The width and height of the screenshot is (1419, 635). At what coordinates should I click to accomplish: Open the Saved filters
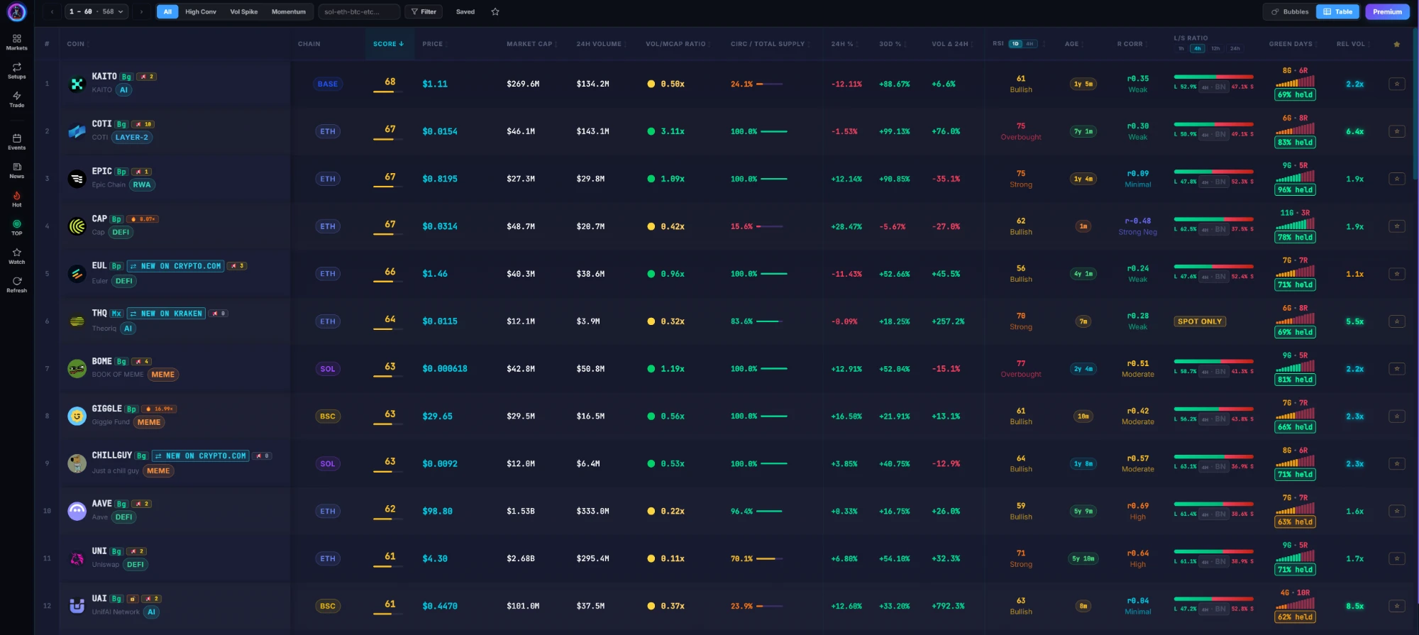[x=465, y=11]
